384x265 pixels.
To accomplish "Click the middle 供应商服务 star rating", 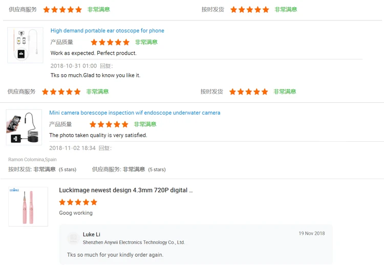I will pos(61,92).
